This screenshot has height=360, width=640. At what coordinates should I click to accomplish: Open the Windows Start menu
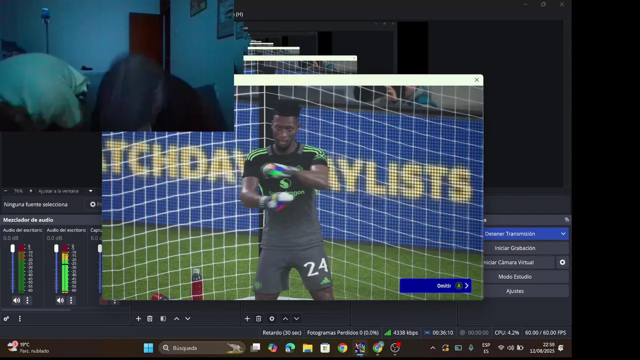pos(148,348)
